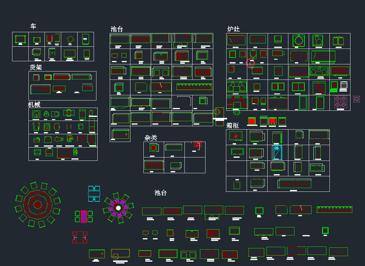
Task: Click the red circle block in 杂类 grid
Action: tap(153, 148)
